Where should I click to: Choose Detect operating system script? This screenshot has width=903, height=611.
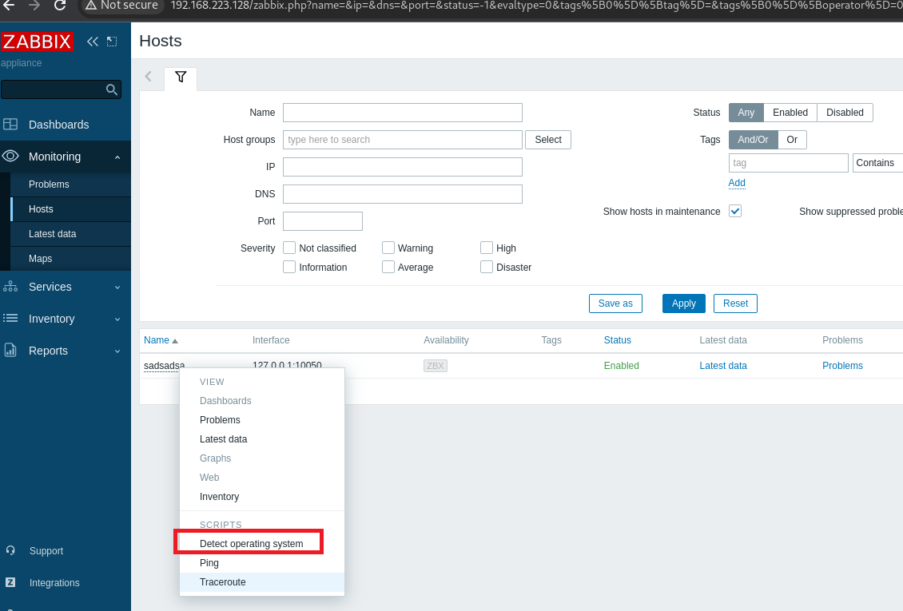tap(251, 544)
